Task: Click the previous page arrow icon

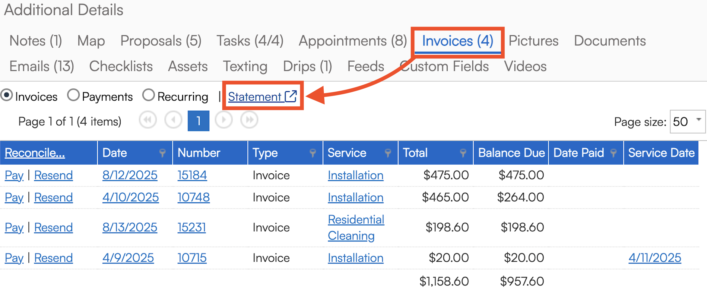Action: click(173, 120)
